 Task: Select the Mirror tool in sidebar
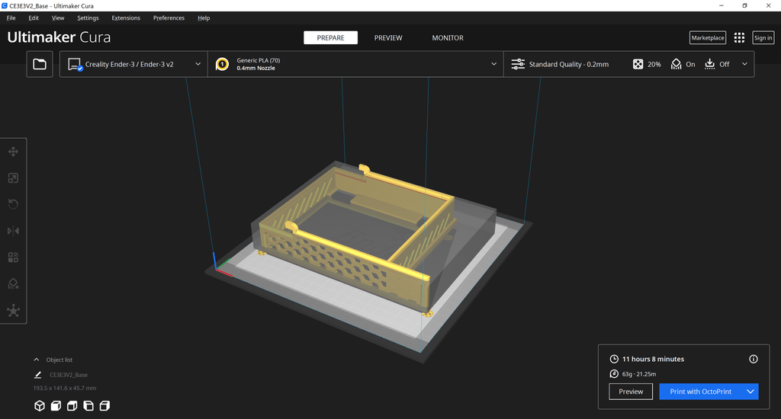tap(14, 231)
